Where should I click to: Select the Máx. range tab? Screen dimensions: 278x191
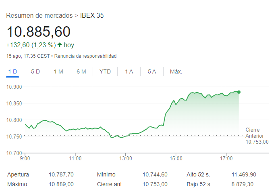point(176,71)
